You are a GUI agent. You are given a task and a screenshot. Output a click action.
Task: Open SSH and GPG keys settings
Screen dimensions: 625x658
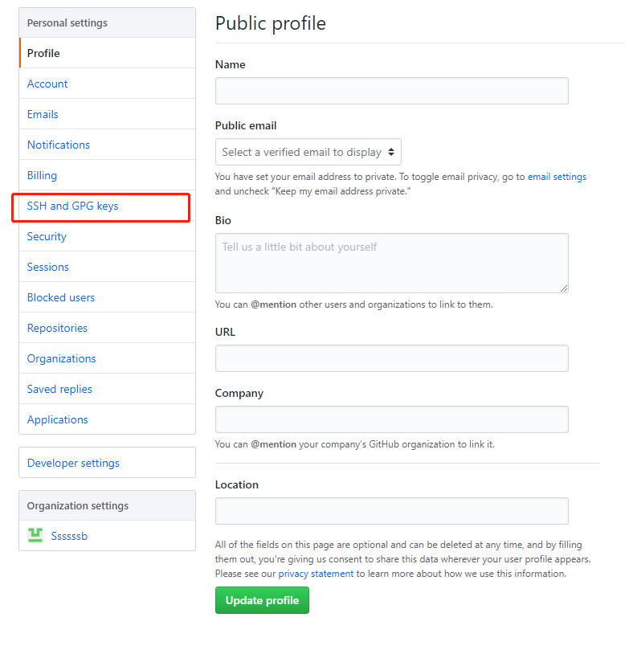click(x=73, y=206)
